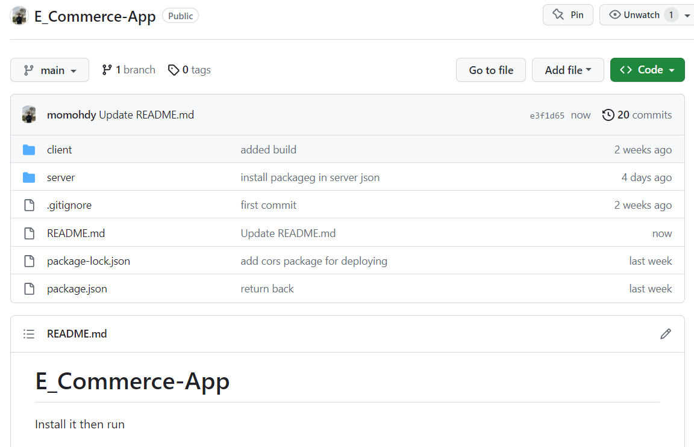Pin this repository
694x447 pixels.
tap(567, 15)
